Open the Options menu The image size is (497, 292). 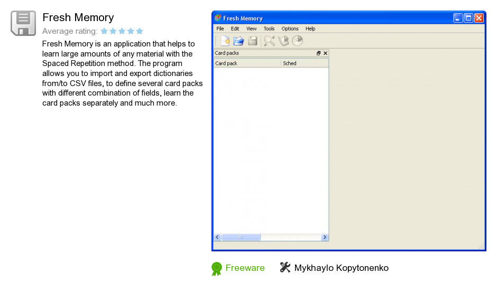coord(290,29)
